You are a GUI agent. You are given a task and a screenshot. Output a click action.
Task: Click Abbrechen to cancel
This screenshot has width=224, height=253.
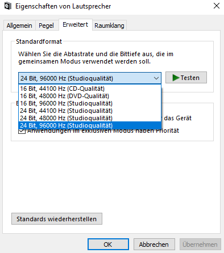pos(154,244)
